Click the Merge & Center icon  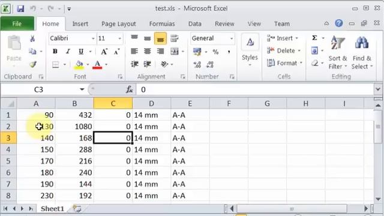175,51
